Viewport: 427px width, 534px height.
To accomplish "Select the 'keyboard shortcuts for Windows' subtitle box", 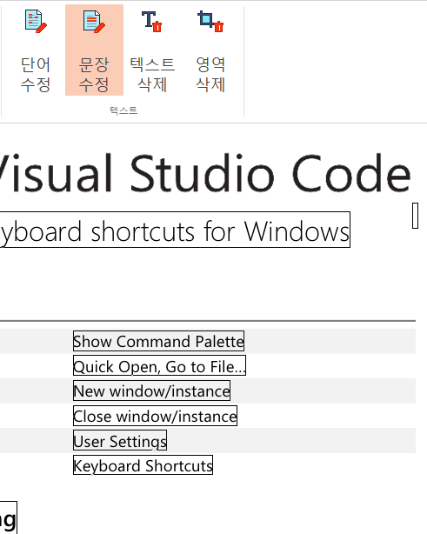I will 175,230.
